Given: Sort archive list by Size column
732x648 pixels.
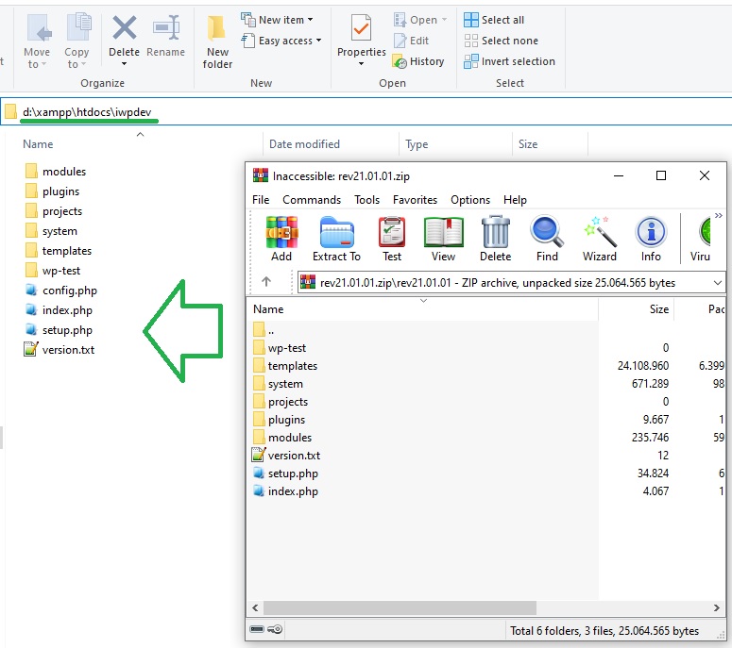Looking at the screenshot, I should [x=658, y=309].
